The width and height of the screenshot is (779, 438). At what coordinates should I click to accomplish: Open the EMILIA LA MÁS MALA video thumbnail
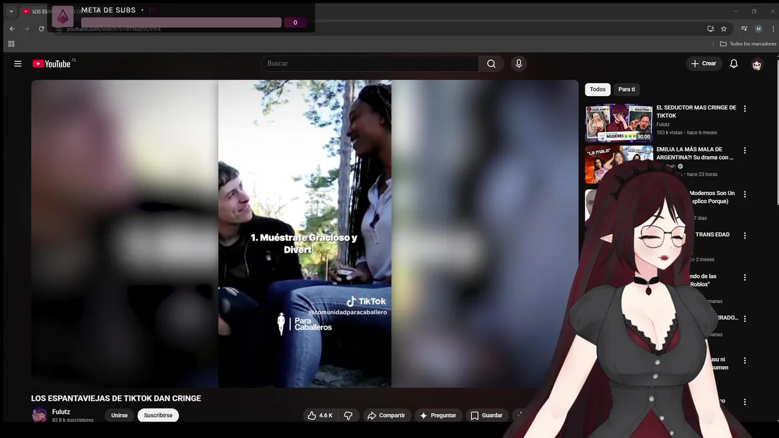click(x=618, y=164)
